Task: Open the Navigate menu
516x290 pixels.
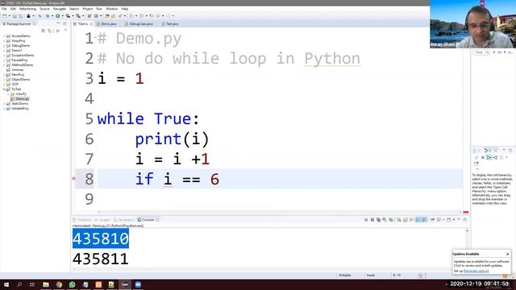Action: (x=60, y=9)
